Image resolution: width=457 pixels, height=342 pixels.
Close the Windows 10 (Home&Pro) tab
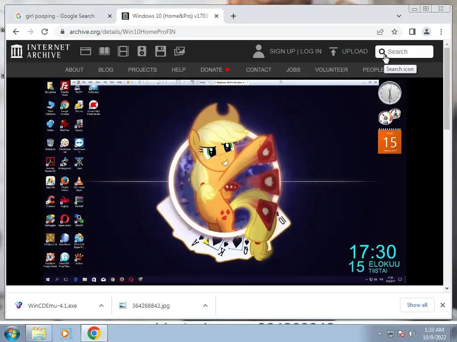(x=216, y=16)
